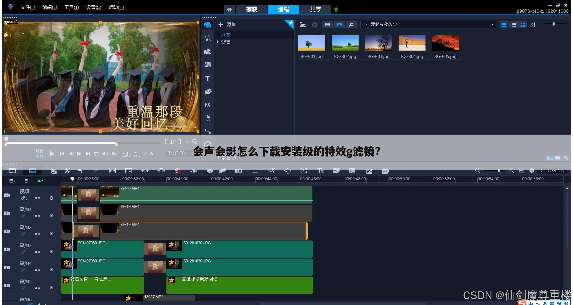
Task: Adjust the thumbnail size slider
Action: [555, 24]
